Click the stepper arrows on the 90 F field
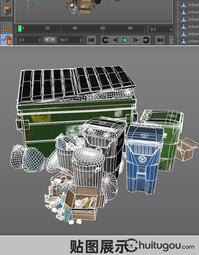 pos(81,40)
